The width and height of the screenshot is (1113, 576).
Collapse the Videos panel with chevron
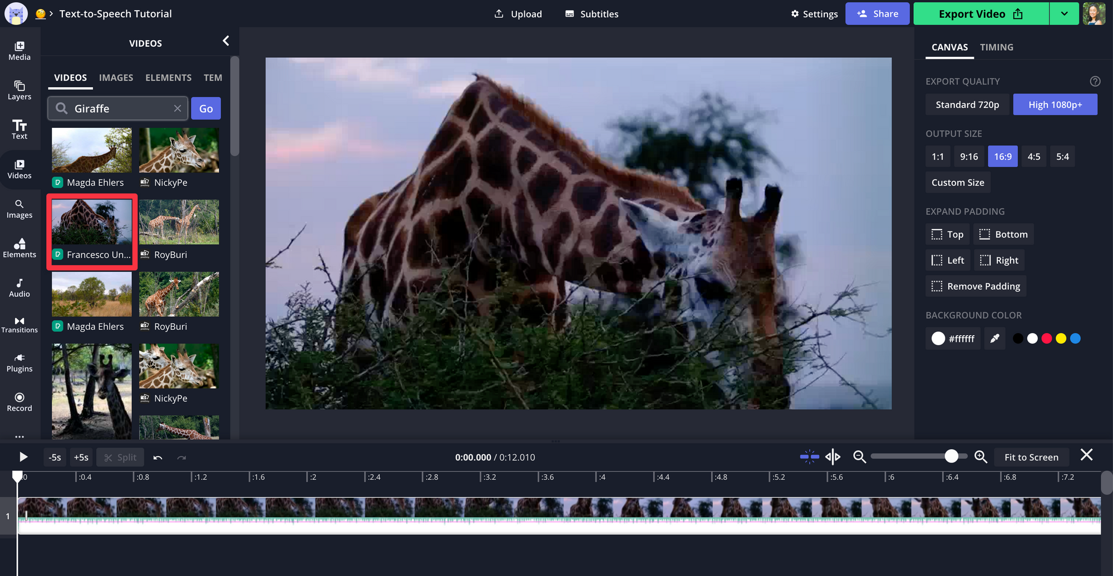pos(226,41)
